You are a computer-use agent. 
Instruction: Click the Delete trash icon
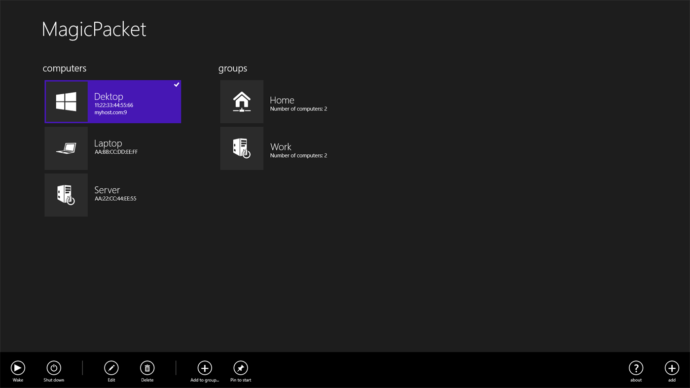(146, 368)
